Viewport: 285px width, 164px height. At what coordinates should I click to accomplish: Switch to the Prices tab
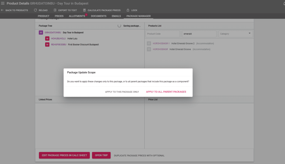click(59, 16)
